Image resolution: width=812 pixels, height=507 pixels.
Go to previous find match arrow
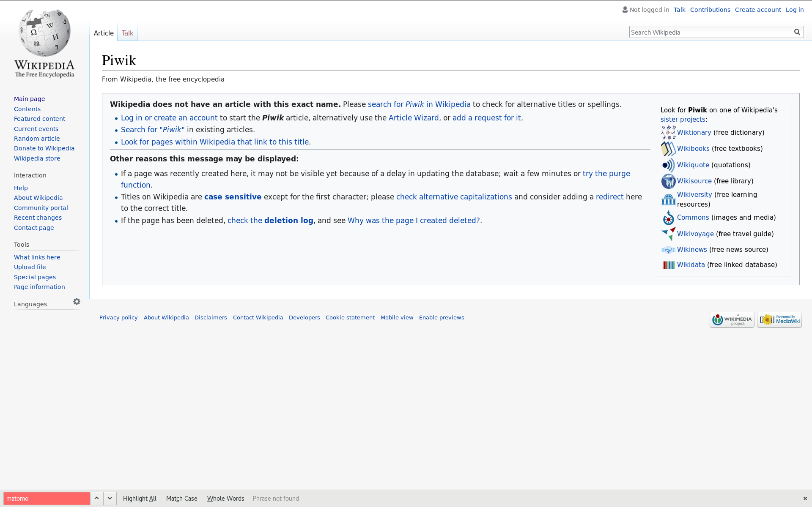(96, 499)
